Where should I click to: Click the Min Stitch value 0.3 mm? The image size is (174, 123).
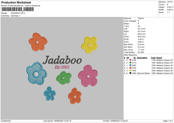(x=141, y=47)
